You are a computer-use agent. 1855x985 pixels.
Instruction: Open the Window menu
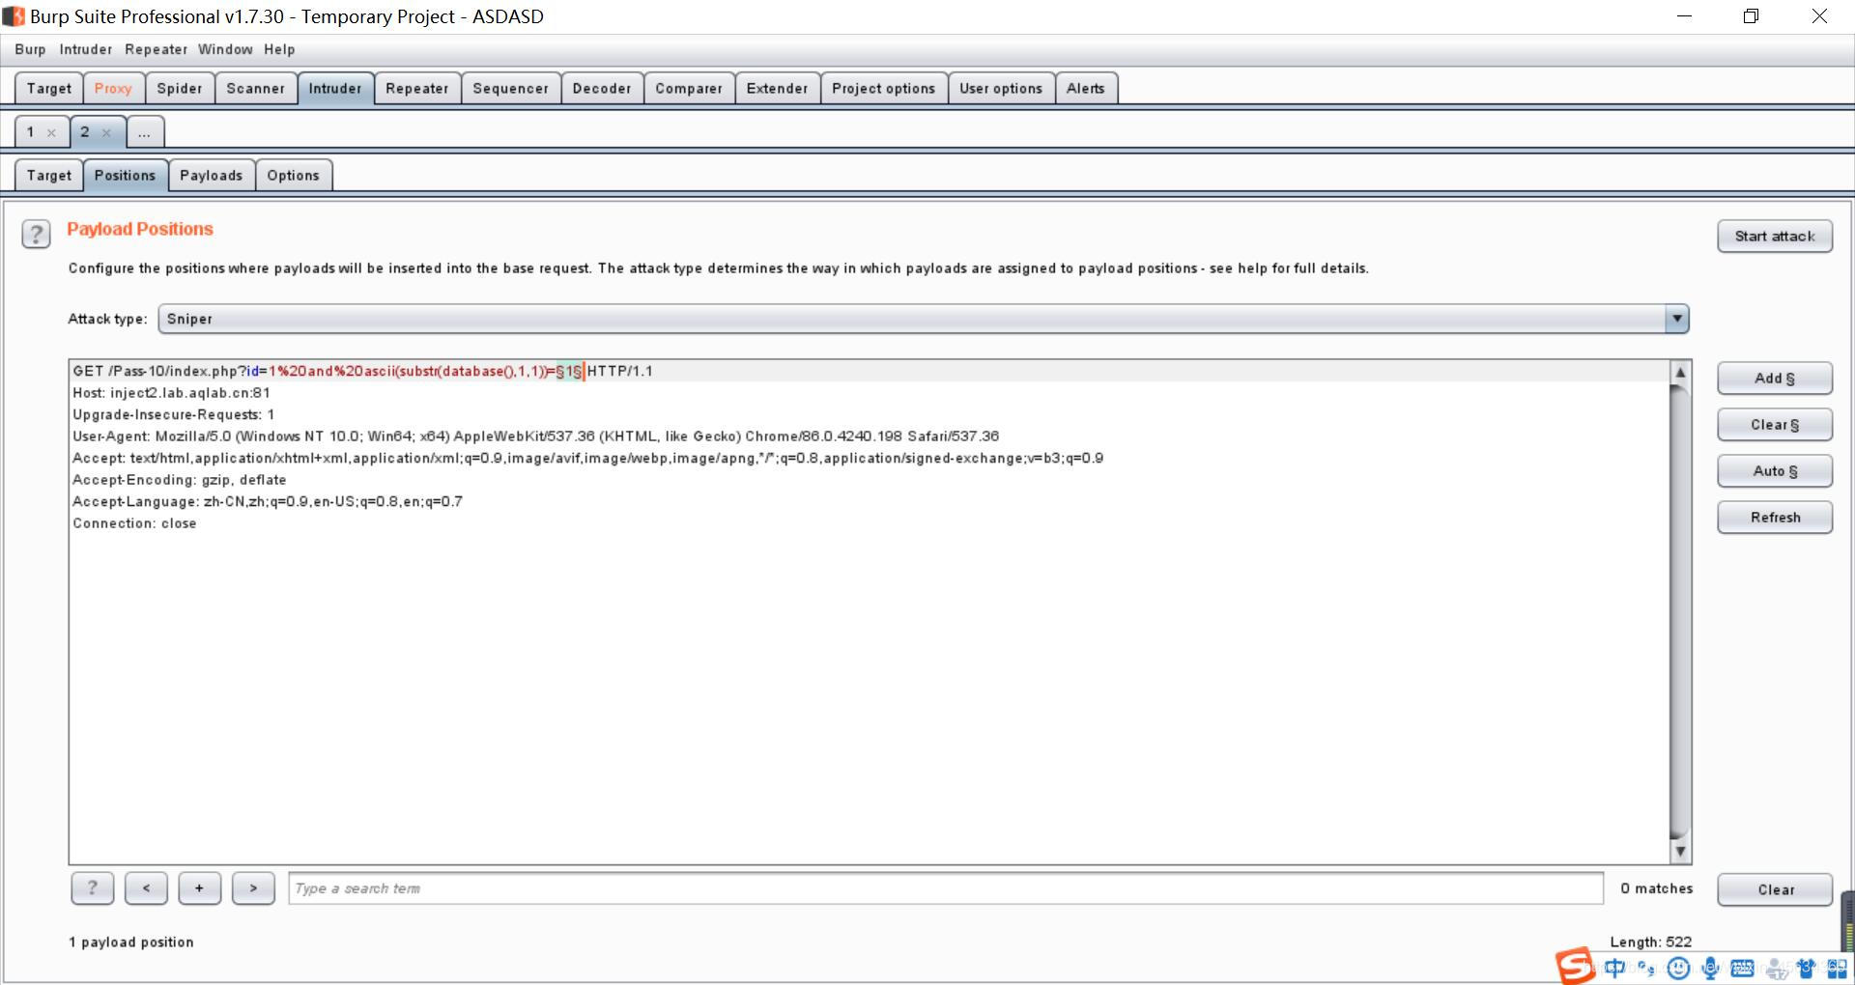click(225, 49)
